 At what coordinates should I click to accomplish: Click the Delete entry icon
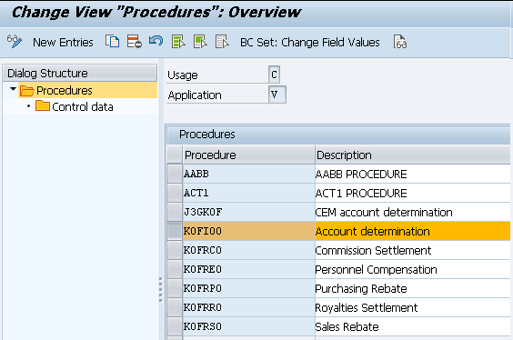[135, 42]
